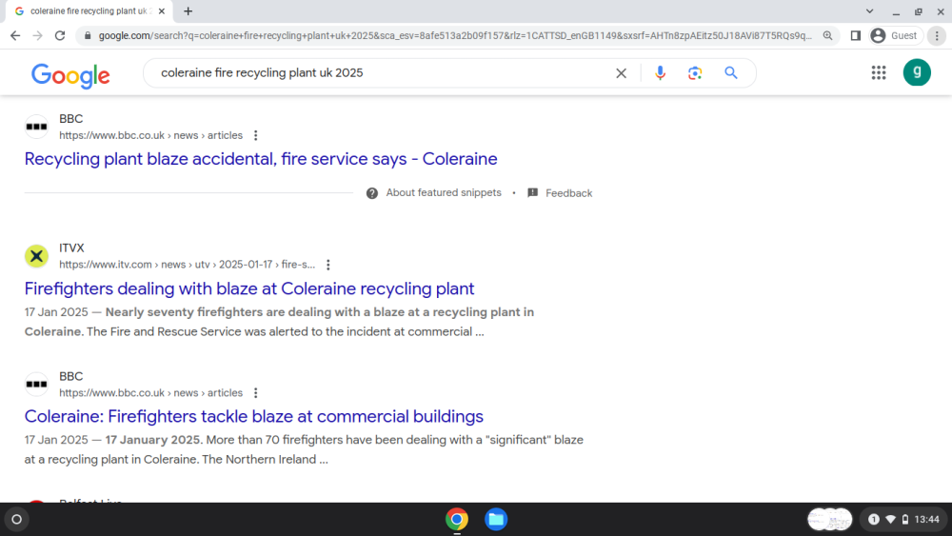Open a new browser tab
Screen dimensions: 952x536
[188, 10]
